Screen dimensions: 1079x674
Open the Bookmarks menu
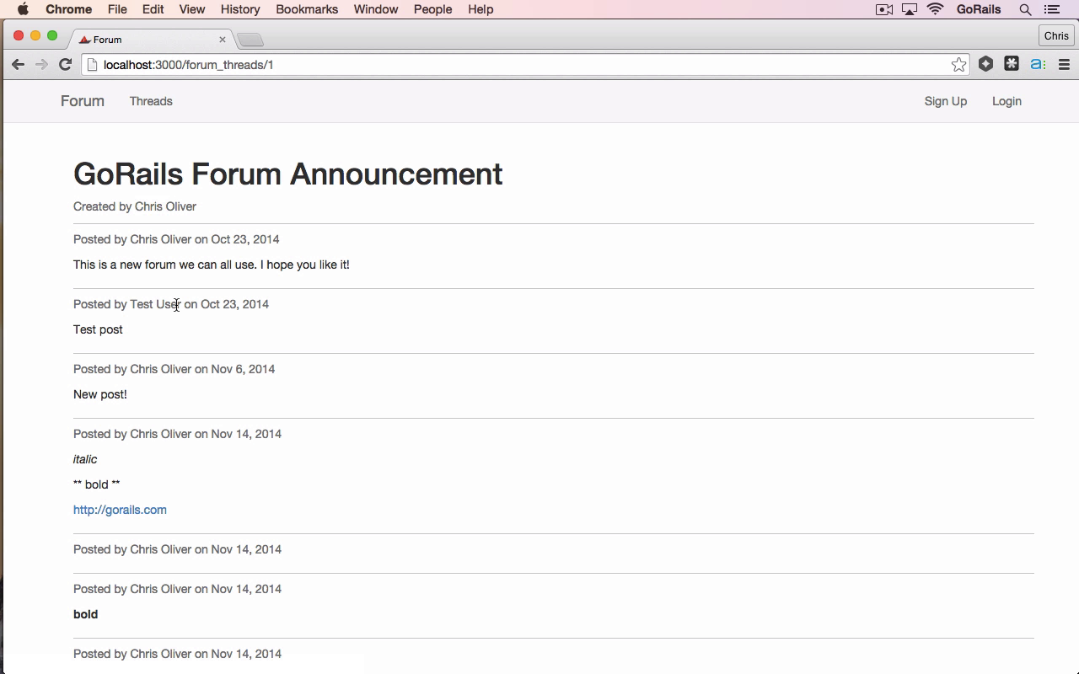pyautogui.click(x=307, y=9)
